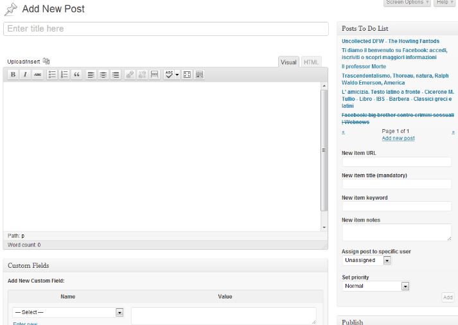This screenshot has height=325, width=458.
Task: Open Il professor Morte item
Action: 364,67
